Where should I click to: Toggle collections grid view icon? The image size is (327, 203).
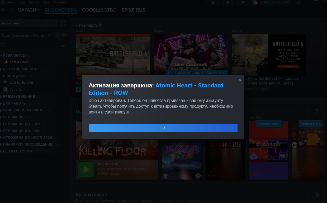63,23
